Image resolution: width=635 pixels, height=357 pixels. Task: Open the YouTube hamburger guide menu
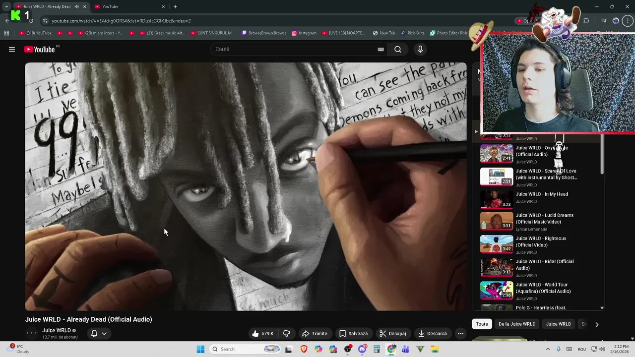click(12, 49)
